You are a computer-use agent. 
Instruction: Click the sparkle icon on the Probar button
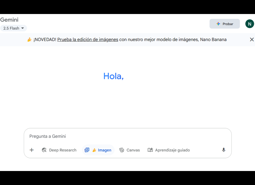pos(218,24)
